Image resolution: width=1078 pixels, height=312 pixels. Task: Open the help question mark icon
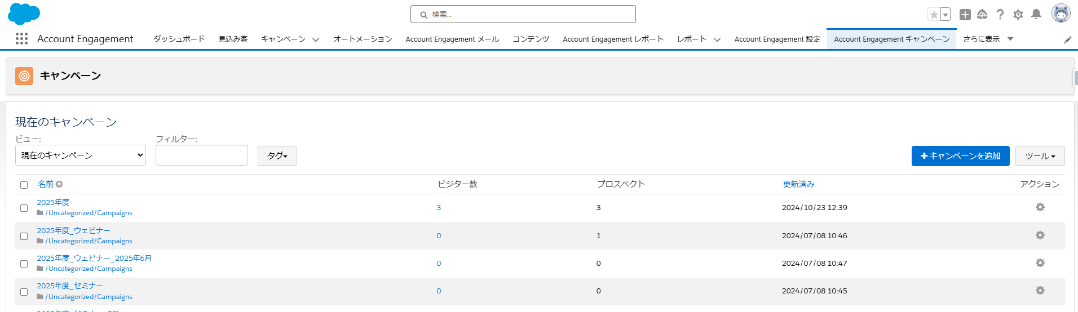(1000, 15)
